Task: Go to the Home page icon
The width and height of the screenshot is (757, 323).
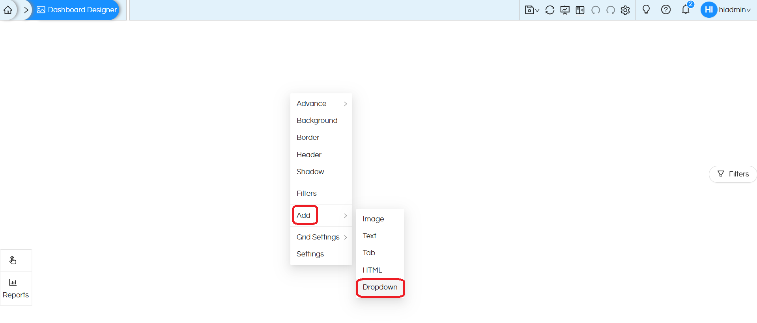Action: 8,10
